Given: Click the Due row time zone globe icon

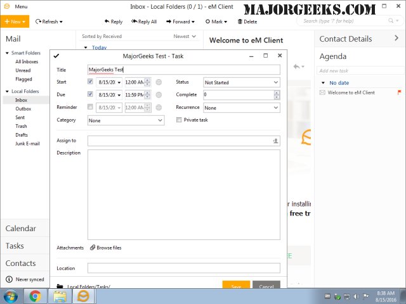Looking at the screenshot, I should tap(159, 95).
